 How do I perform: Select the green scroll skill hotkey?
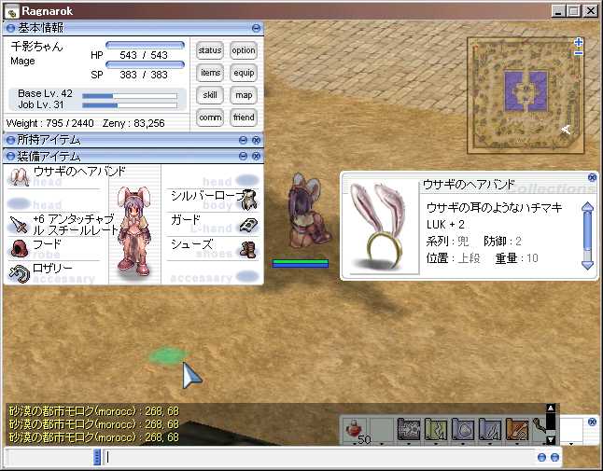point(436,430)
